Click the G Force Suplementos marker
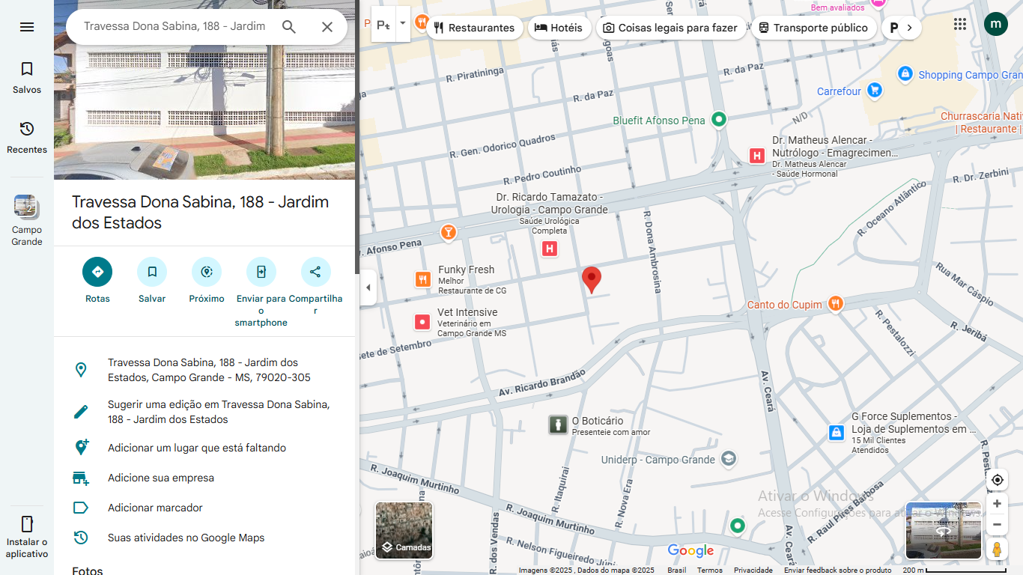1023x575 pixels. (837, 432)
